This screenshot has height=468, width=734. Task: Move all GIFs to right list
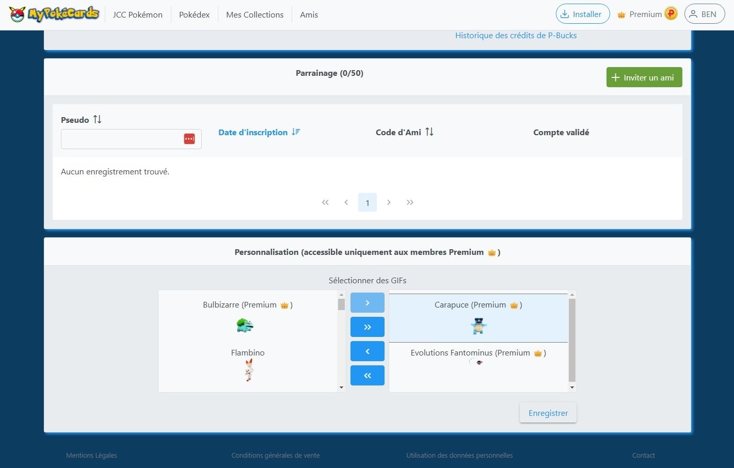click(x=367, y=327)
